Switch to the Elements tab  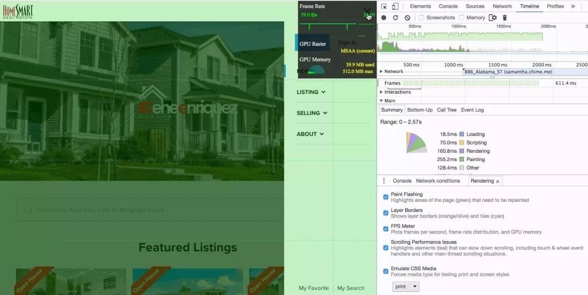(420, 6)
